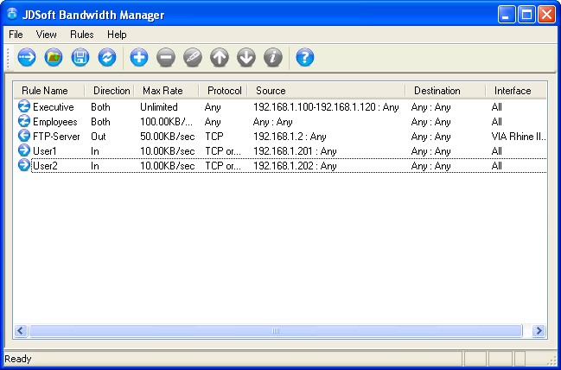561x370 pixels.
Task: Click the blue arrow start icon in toolbar
Action: pos(26,58)
